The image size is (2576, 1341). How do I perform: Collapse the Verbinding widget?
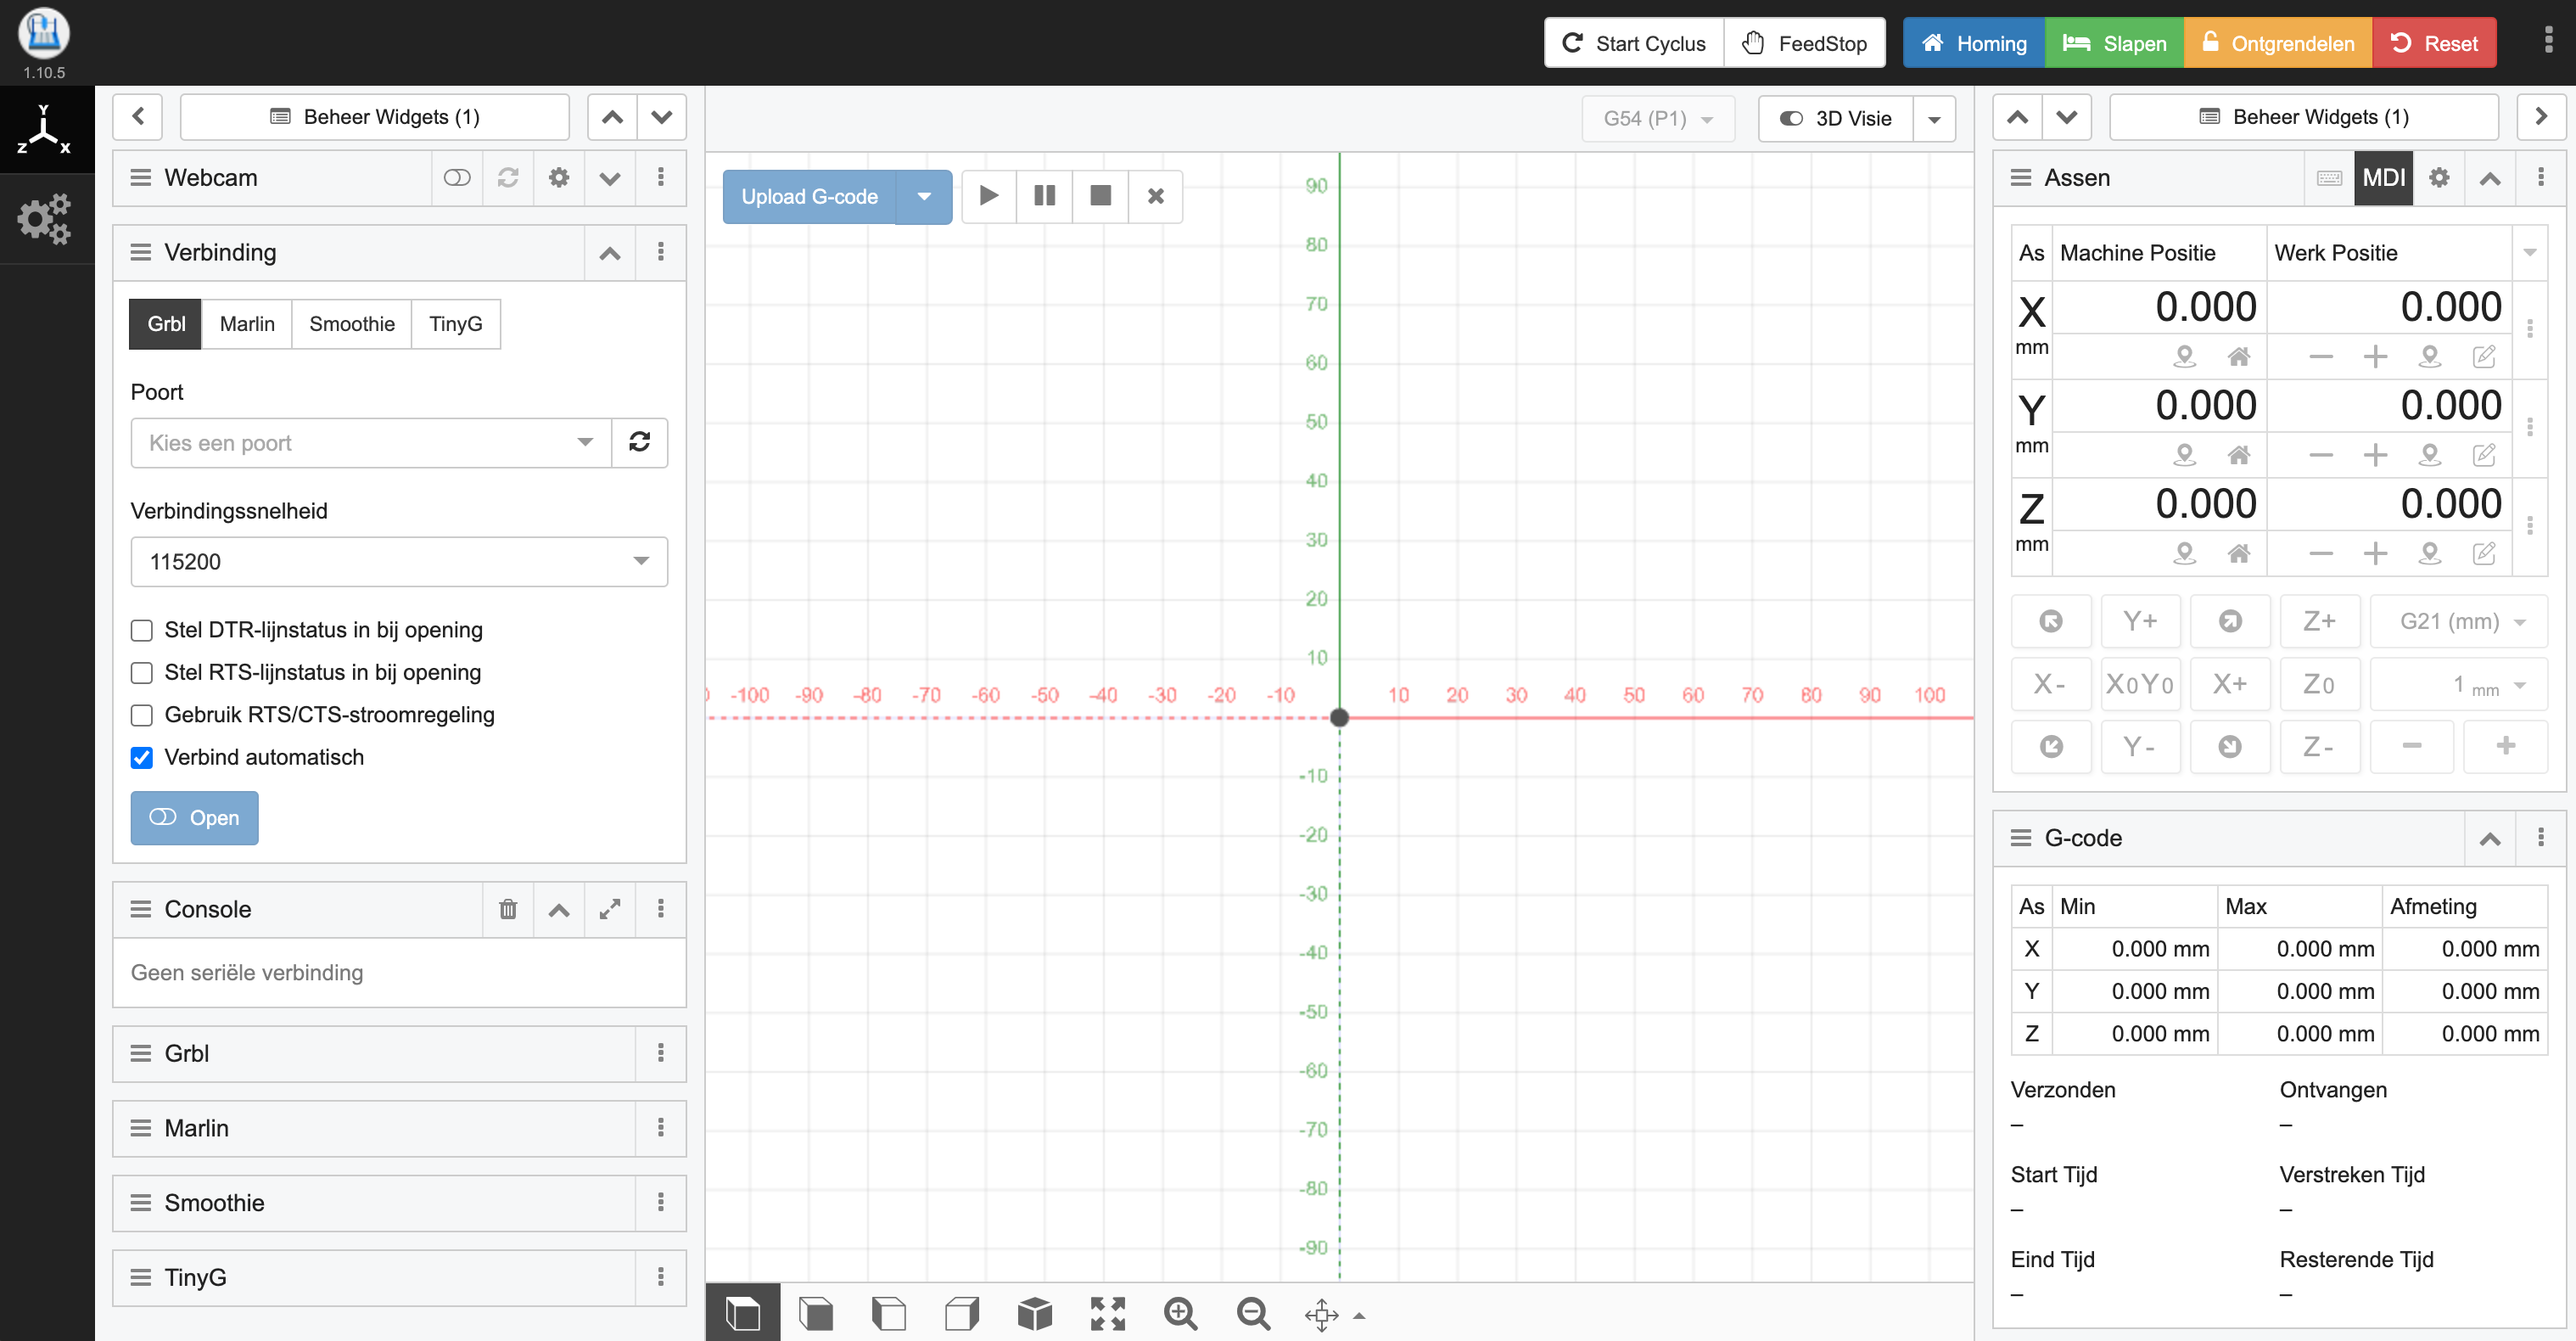(x=610, y=252)
